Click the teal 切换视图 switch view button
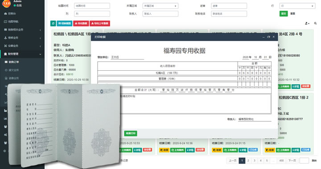 tap(65, 24)
